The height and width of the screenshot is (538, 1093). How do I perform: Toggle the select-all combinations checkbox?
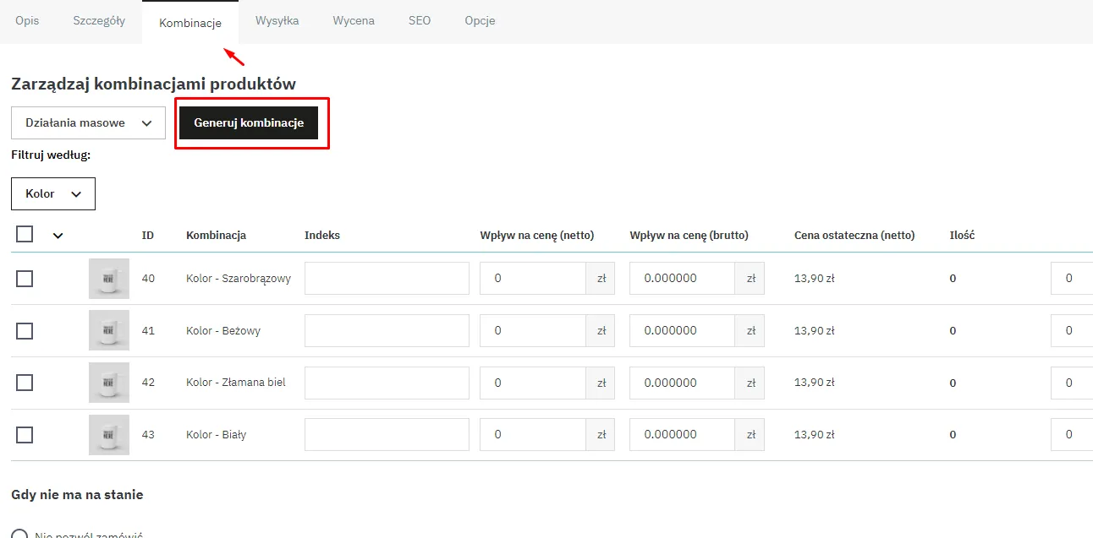25,234
